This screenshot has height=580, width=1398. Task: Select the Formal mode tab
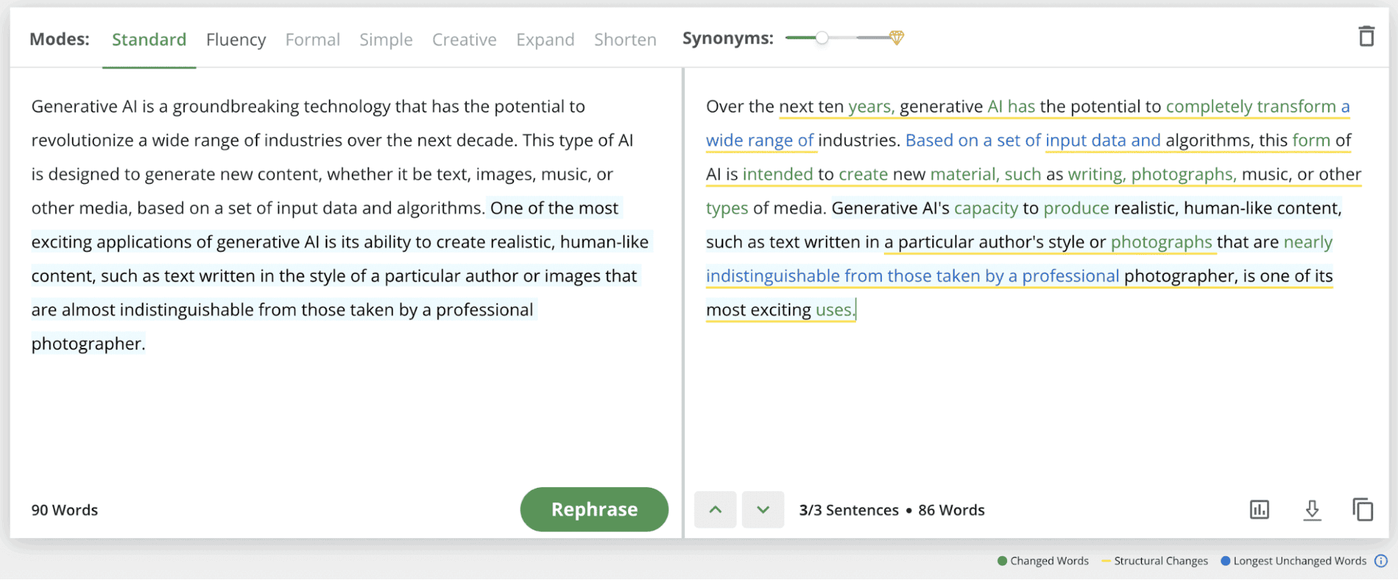(313, 40)
